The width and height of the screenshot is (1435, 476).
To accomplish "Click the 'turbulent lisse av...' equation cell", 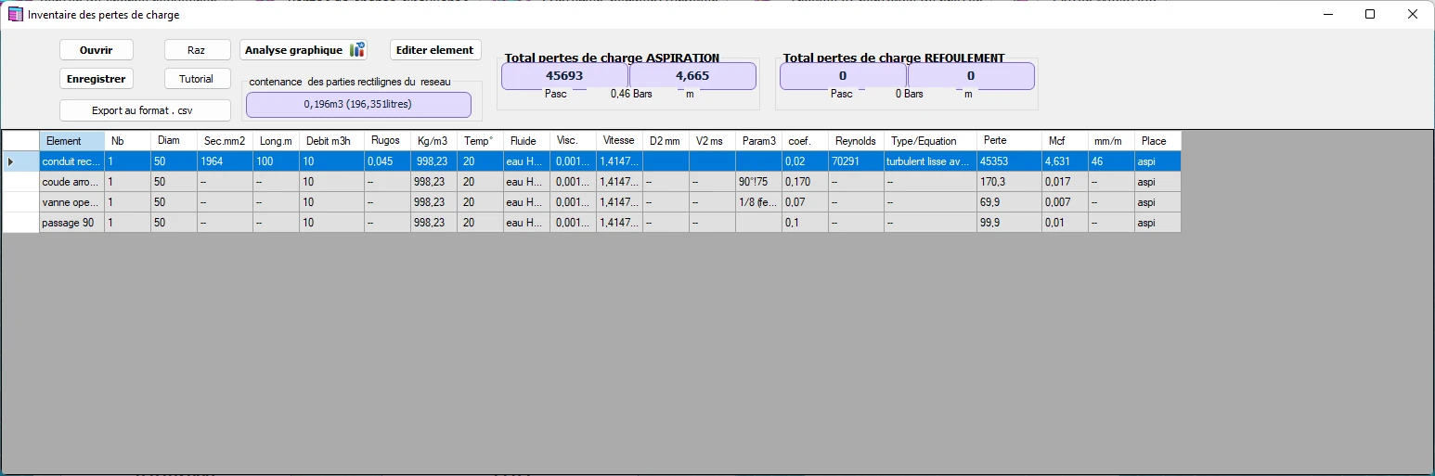I will [x=930, y=161].
